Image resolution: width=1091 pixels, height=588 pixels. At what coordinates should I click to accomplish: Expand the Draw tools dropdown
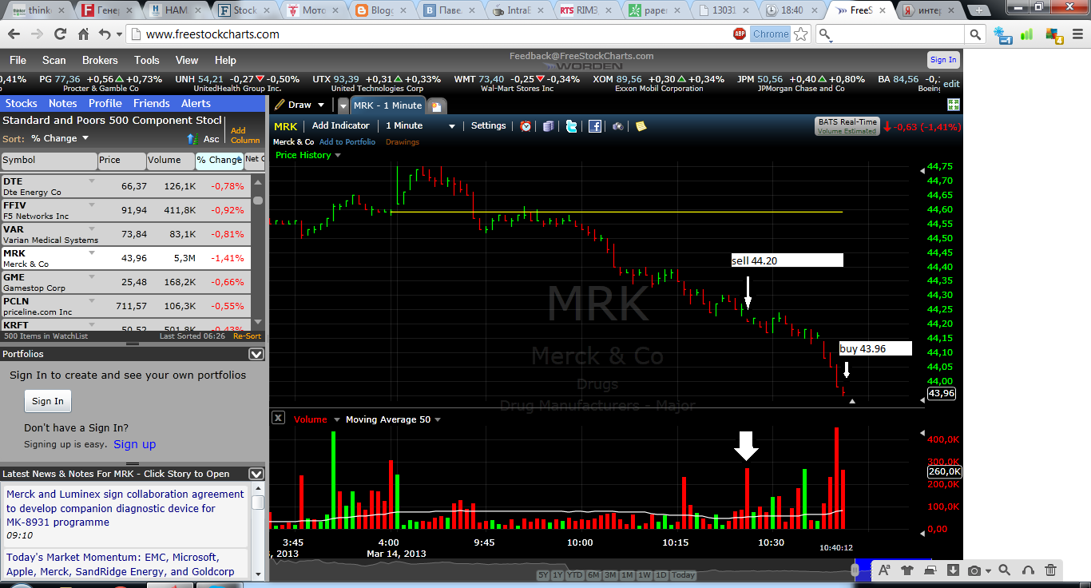pos(300,105)
